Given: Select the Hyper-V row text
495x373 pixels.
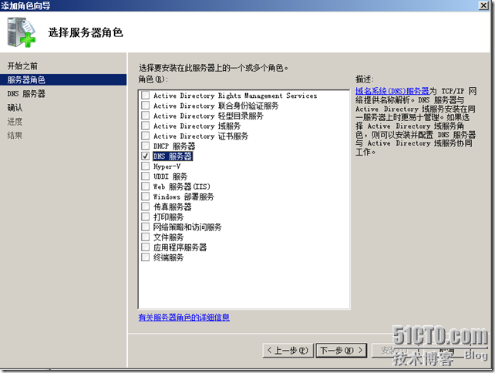Looking at the screenshot, I should coord(167,166).
